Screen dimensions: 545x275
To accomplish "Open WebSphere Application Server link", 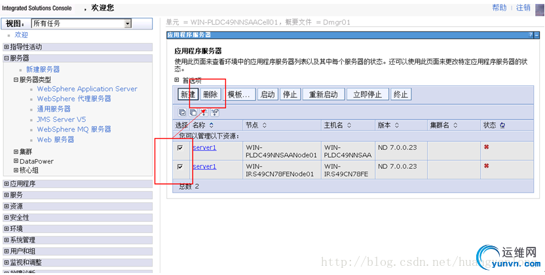I will pyautogui.click(x=87, y=89).
